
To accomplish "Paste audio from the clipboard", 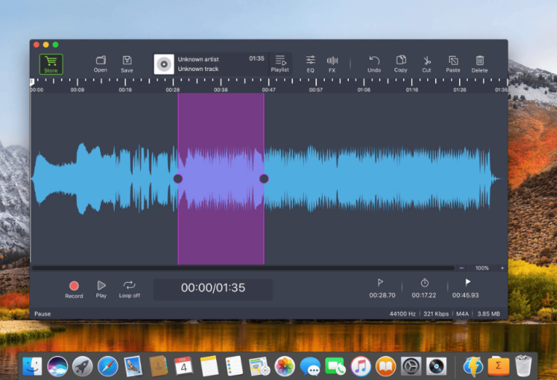I will click(x=453, y=64).
